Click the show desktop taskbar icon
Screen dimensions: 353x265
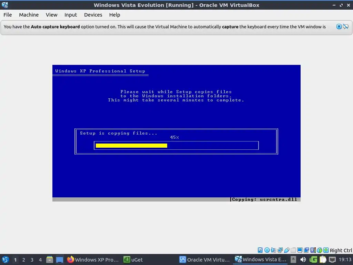pos(59,259)
